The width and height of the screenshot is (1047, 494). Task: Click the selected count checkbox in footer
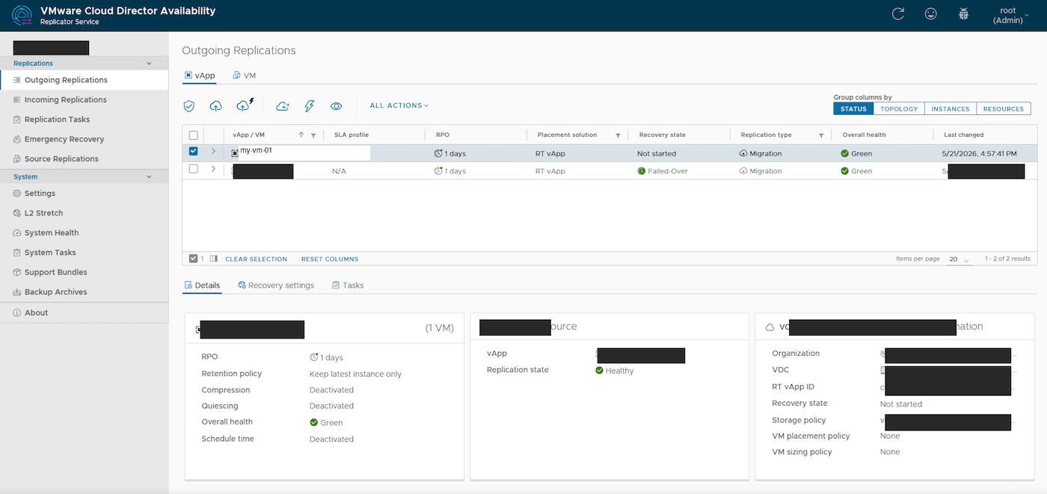tap(194, 259)
